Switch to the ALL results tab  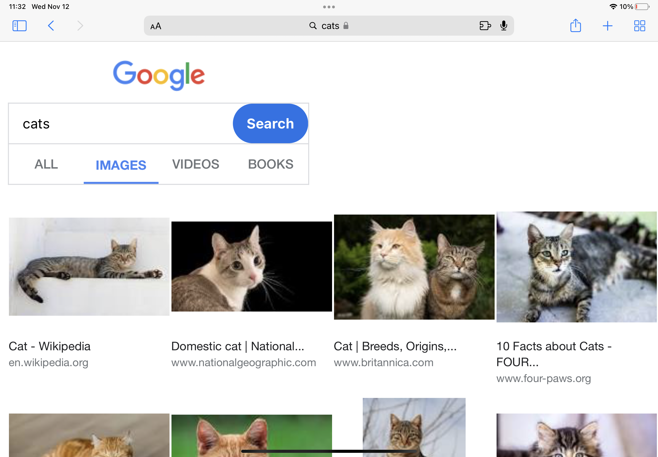46,164
